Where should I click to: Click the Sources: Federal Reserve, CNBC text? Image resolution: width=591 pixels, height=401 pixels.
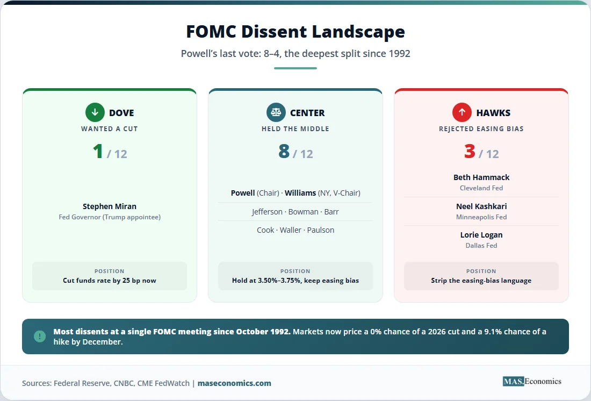click(x=105, y=383)
